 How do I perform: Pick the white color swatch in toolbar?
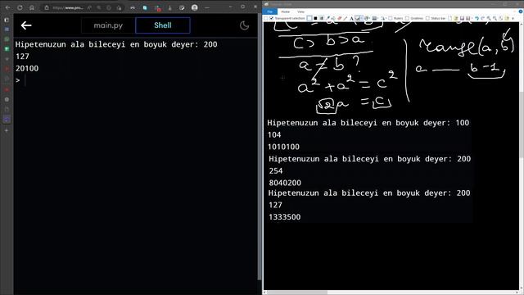(x=309, y=18)
